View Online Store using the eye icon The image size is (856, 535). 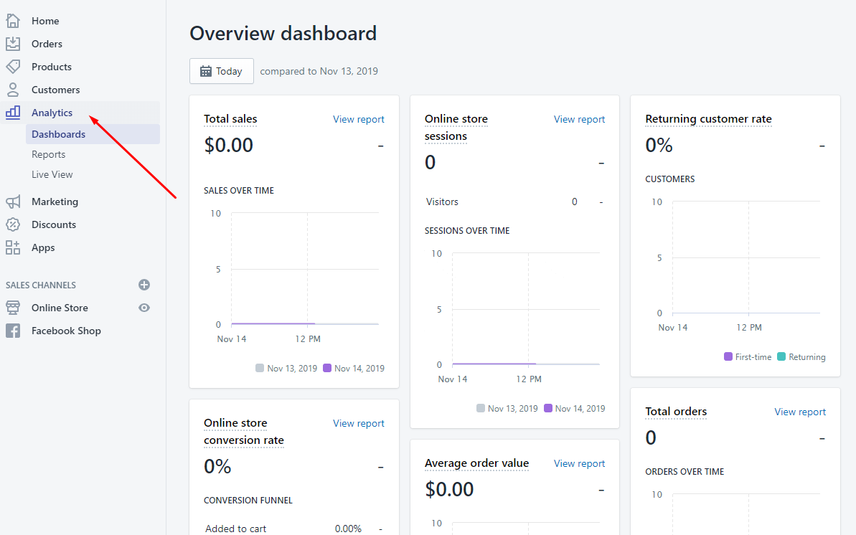click(x=144, y=308)
